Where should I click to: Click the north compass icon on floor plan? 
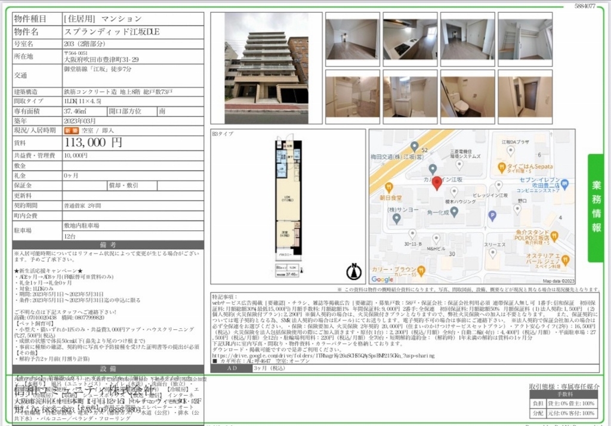(x=354, y=271)
